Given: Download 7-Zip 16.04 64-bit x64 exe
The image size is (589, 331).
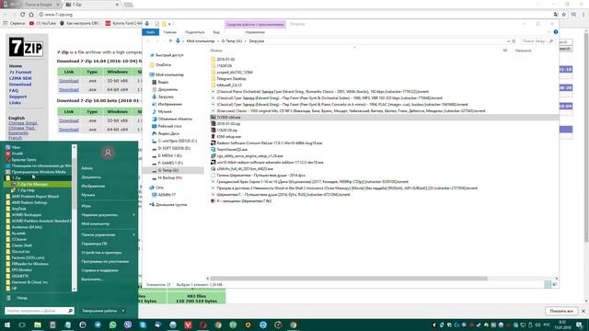Looking at the screenshot, I should (69, 90).
